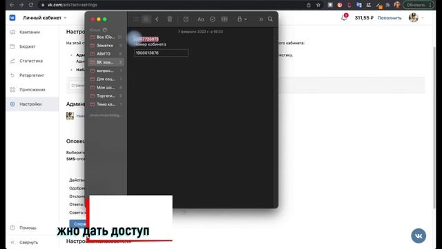Open VK notifications bell
Image resolution: width=442 pixels, height=249 pixels.
[344, 17]
